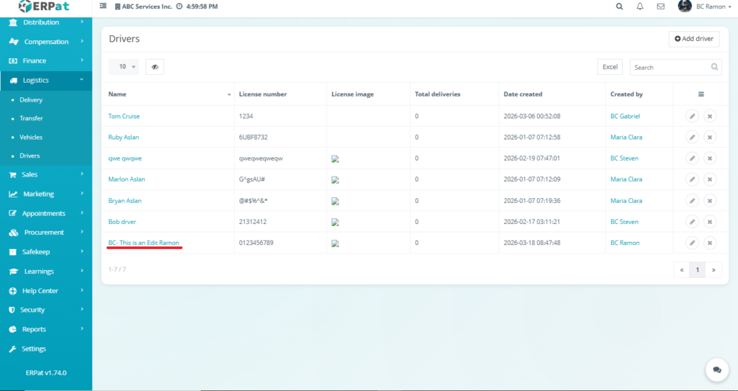Toggle column visibility with eye-slash button
The height and width of the screenshot is (391, 738).
point(154,67)
